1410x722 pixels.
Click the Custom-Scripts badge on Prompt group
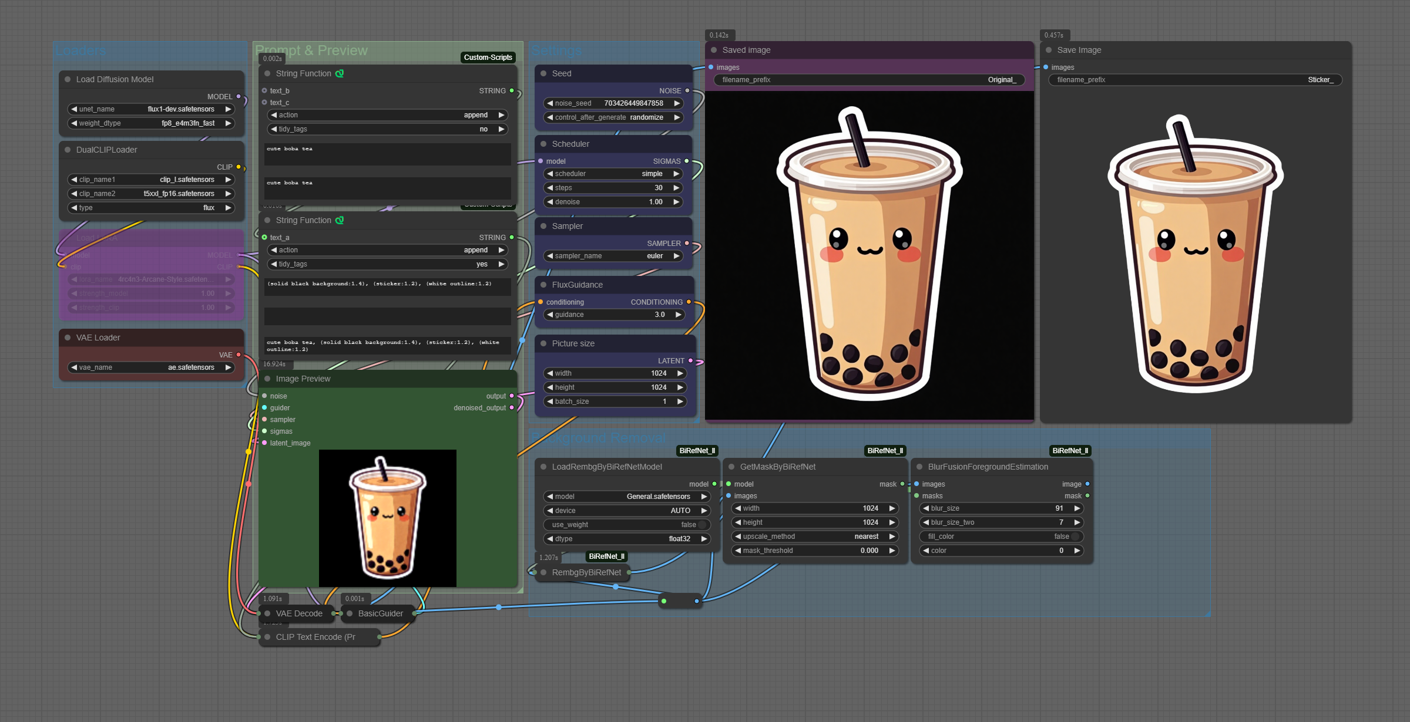click(x=488, y=57)
